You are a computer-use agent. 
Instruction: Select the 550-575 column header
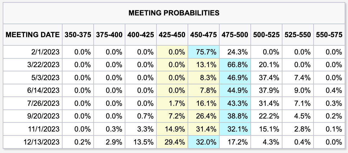point(329,34)
